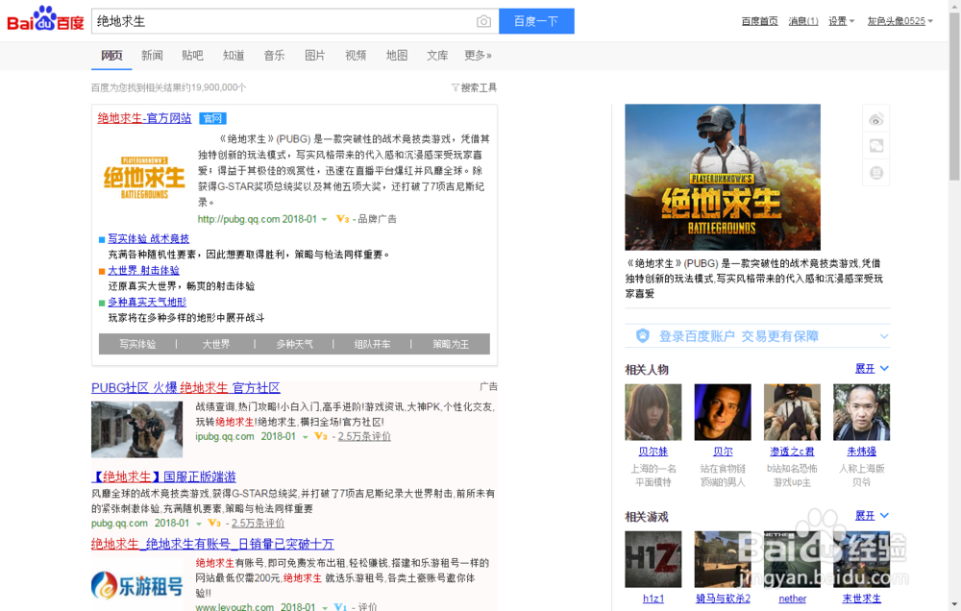This screenshot has height=611, width=961.
Task: Click the PUBG社区 snow soldier thumbnail
Action: pyautogui.click(x=136, y=429)
